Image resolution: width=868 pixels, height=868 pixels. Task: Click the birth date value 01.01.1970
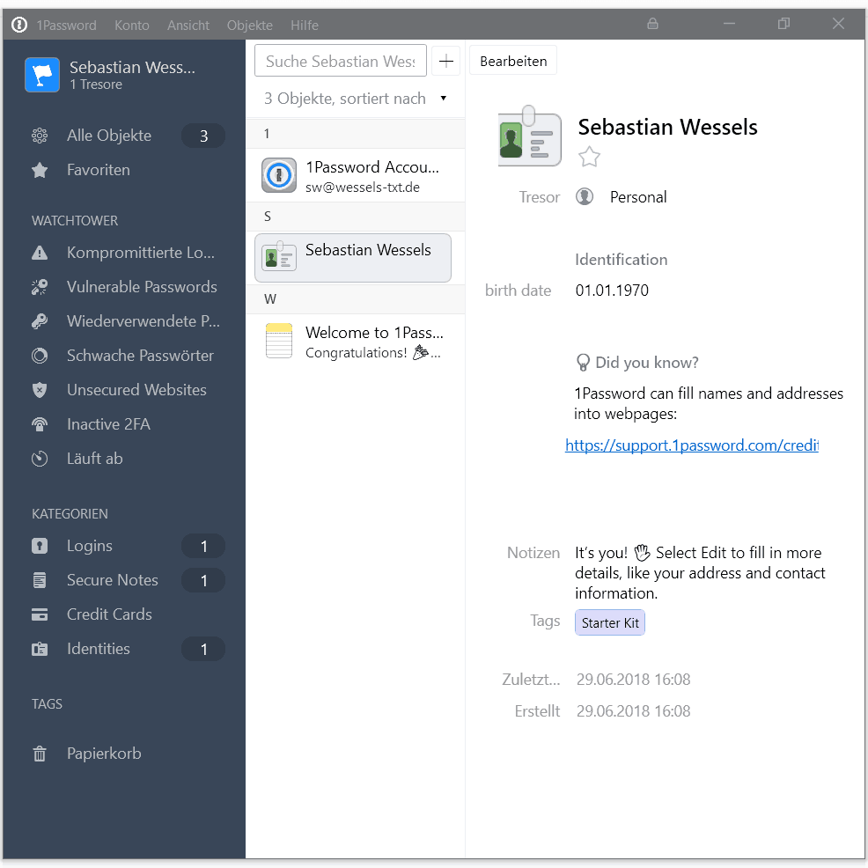(x=612, y=291)
